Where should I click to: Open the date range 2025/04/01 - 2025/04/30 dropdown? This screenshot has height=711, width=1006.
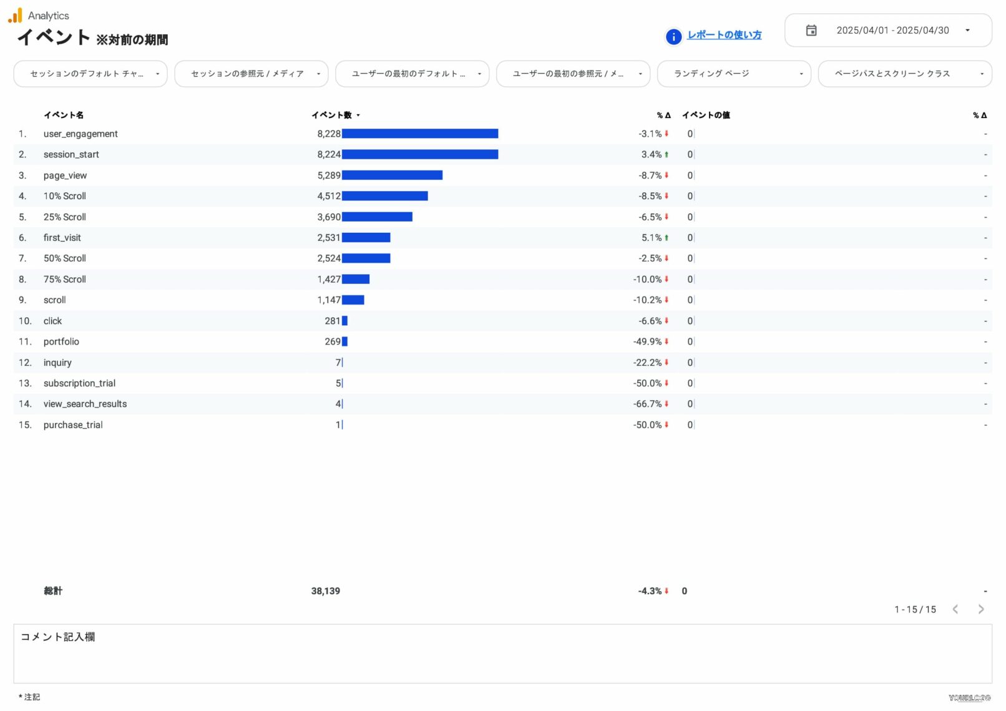point(892,31)
